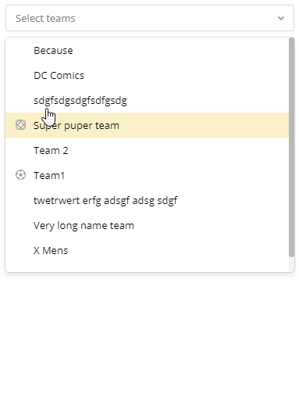This screenshot has height=401, width=299.
Task: Click scrollbar track below the thumb
Action: [x=291, y=264]
